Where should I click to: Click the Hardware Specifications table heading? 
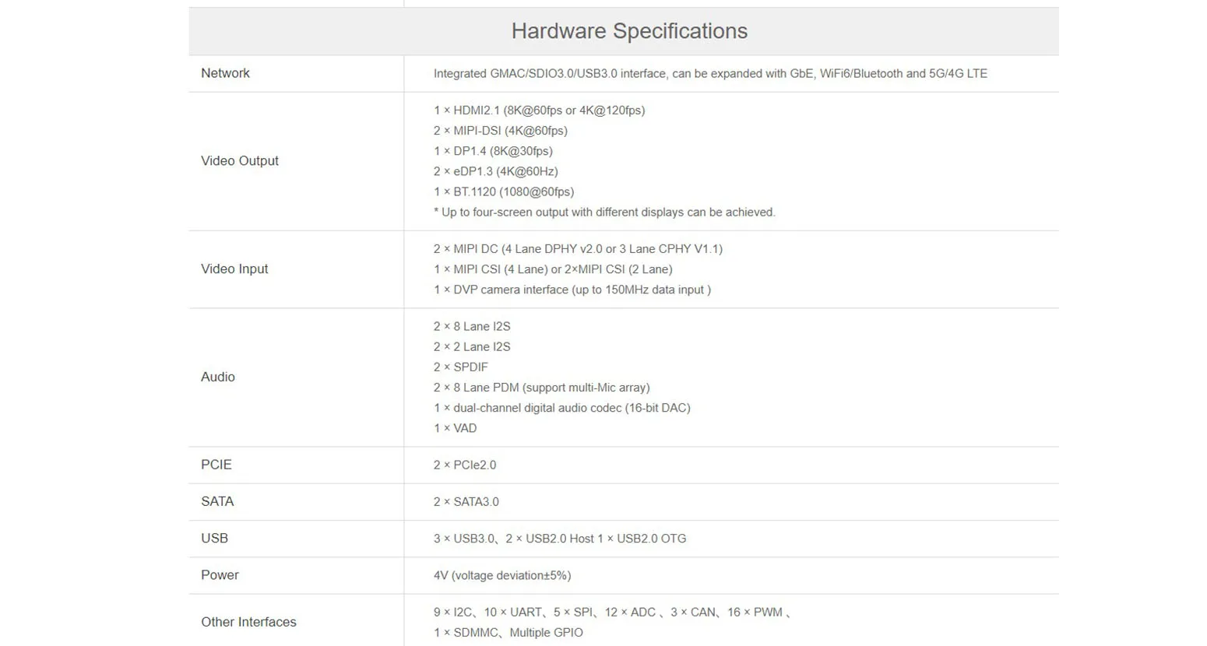(x=629, y=31)
